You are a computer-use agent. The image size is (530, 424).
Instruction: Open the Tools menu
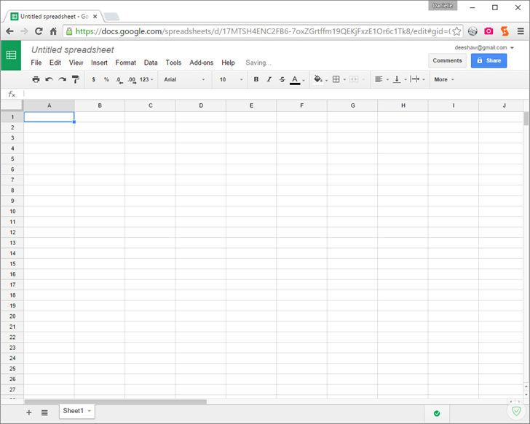[173, 63]
